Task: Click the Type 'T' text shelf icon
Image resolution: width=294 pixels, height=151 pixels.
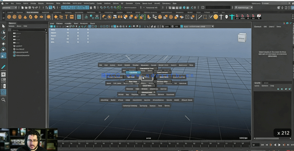Action: pyautogui.click(x=67, y=17)
